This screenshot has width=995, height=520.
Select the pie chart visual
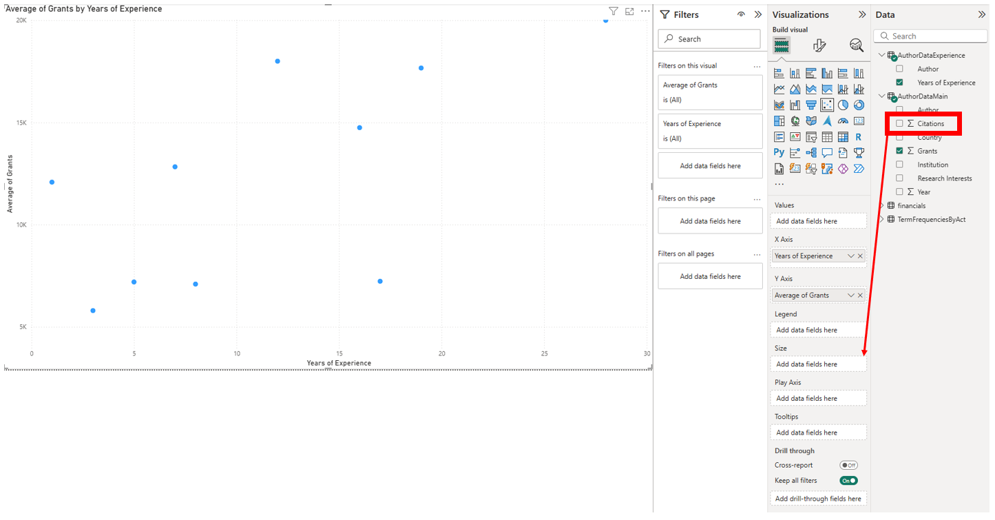tap(843, 105)
